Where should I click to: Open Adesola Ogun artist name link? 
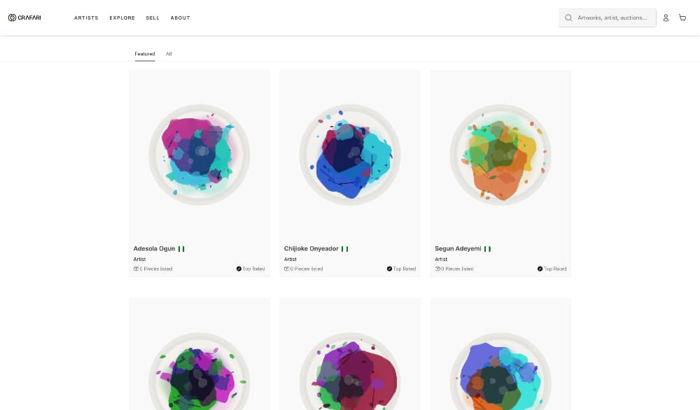(154, 248)
